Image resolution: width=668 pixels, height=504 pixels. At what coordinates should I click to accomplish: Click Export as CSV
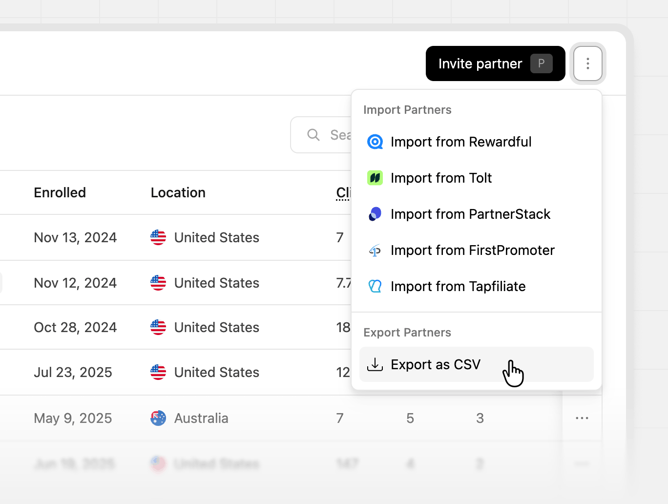point(477,364)
